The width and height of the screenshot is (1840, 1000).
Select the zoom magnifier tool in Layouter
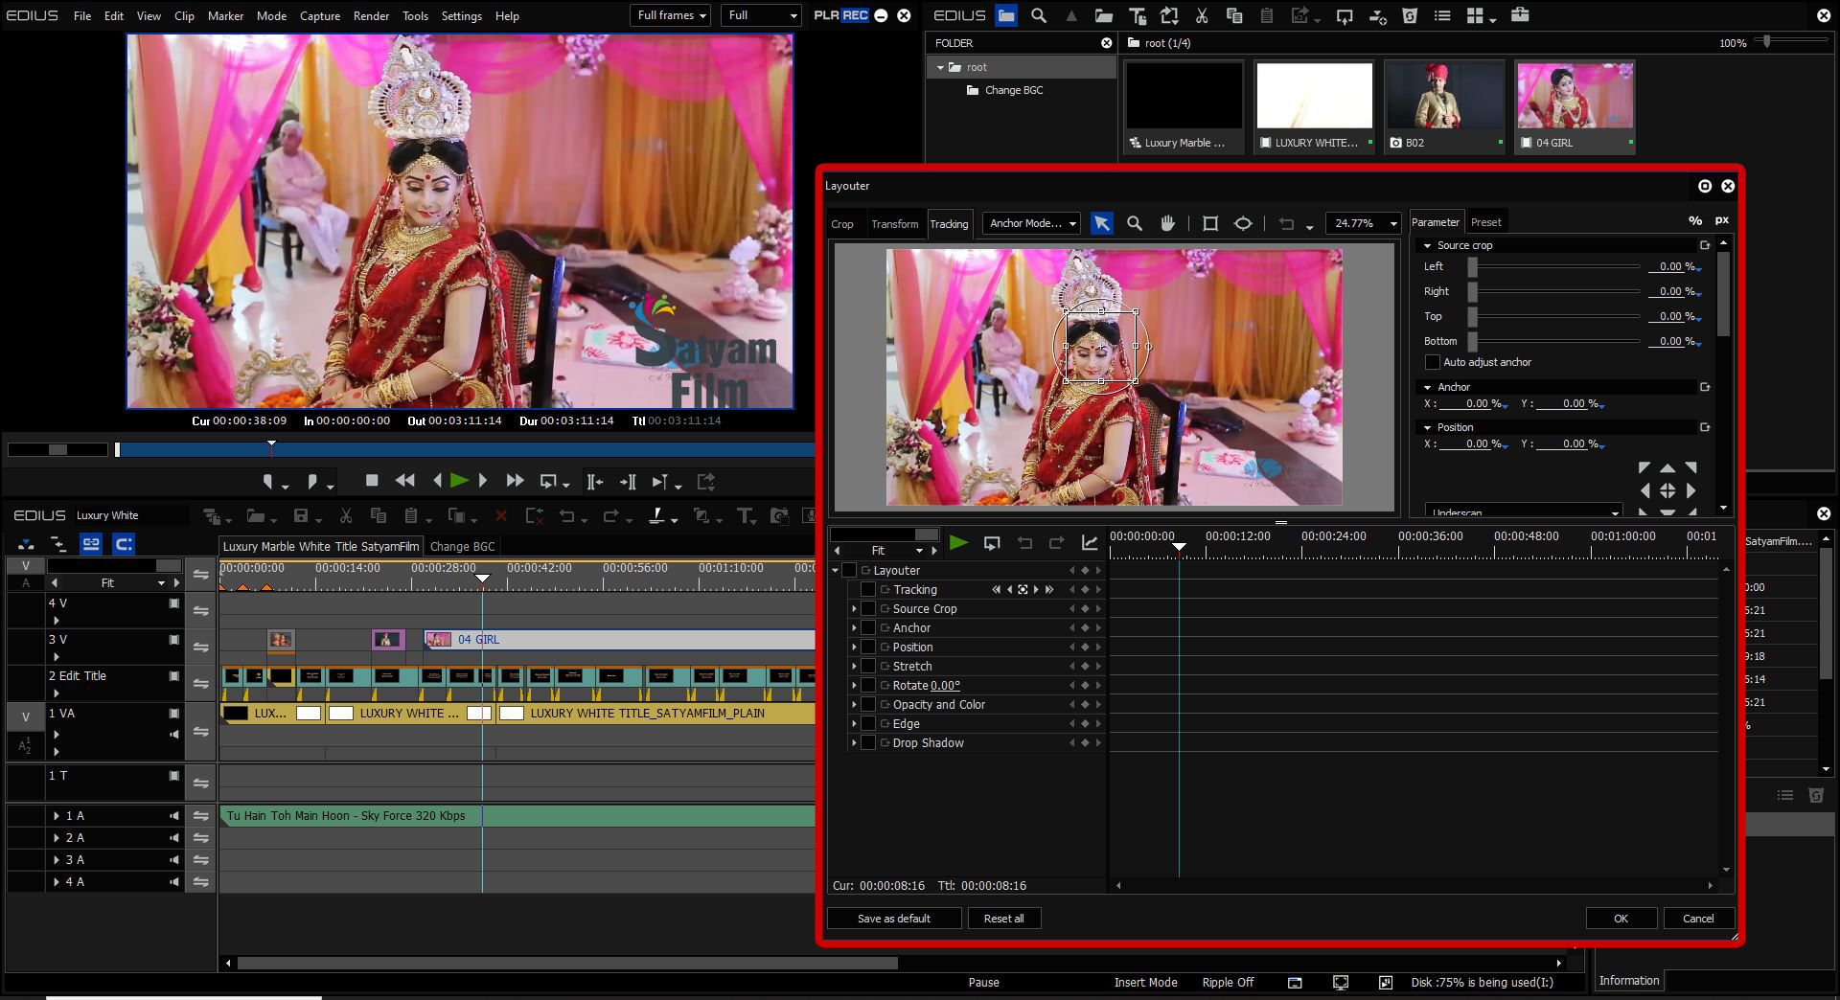[1135, 223]
